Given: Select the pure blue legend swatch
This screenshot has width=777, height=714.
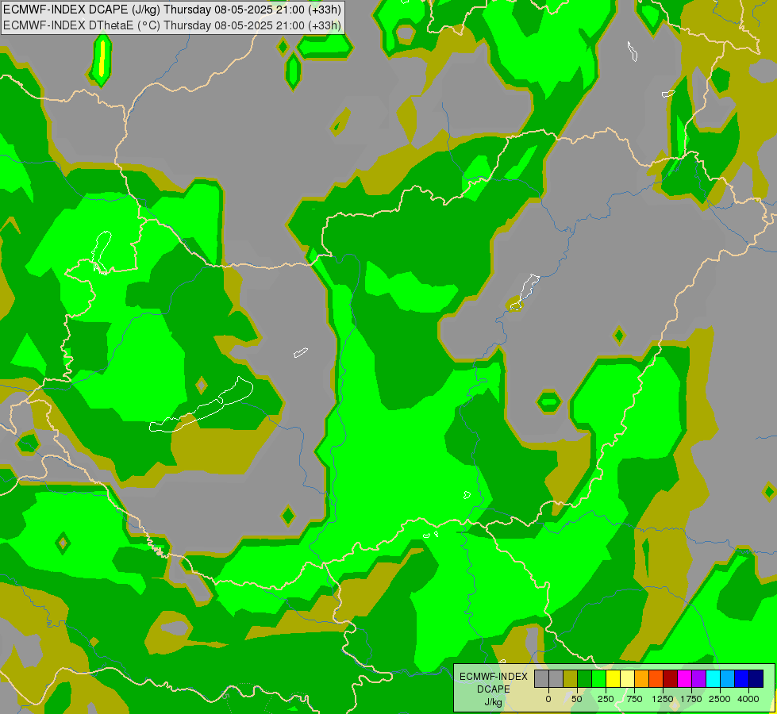Looking at the screenshot, I should pyautogui.click(x=742, y=678).
